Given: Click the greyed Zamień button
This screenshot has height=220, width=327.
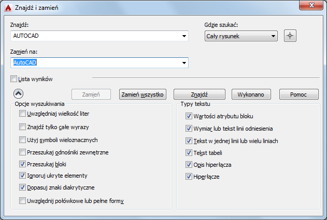Looking at the screenshot, I should click(91, 95).
